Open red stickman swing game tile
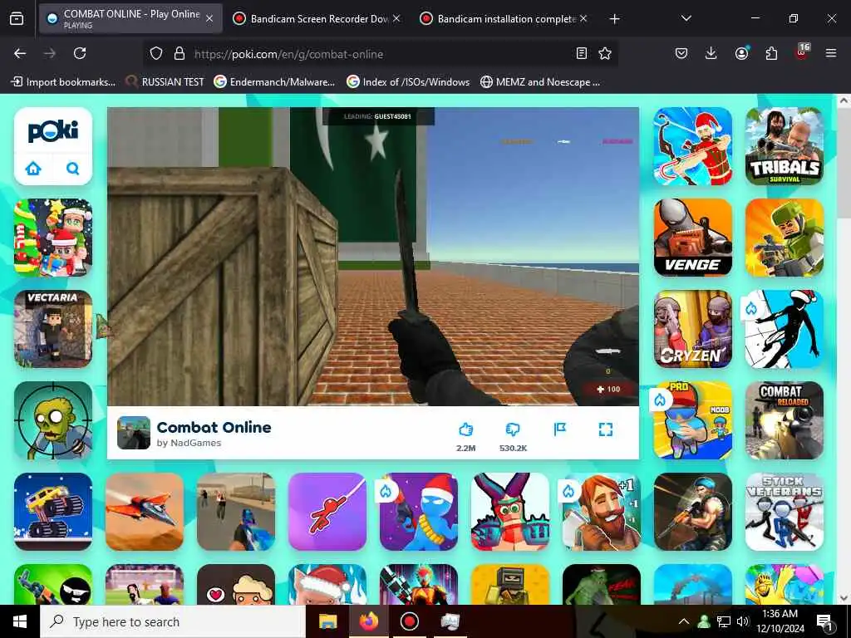The image size is (851, 638). coord(327,512)
